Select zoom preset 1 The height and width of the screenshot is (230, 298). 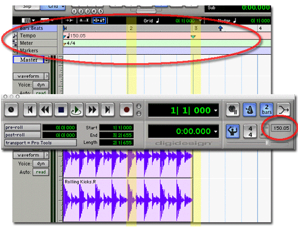click(x=74, y=11)
